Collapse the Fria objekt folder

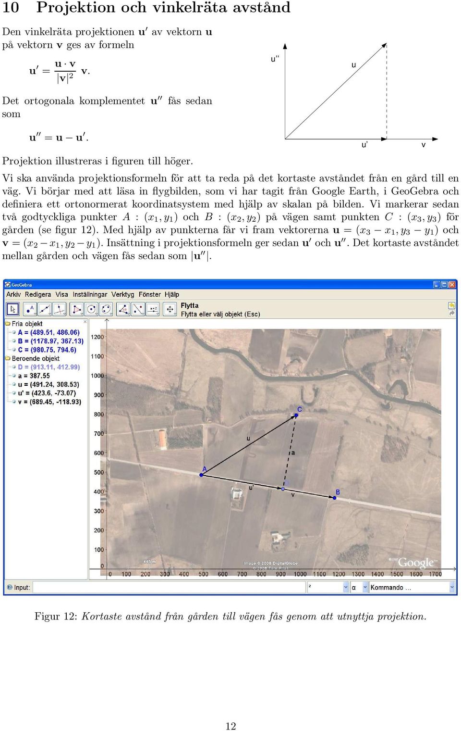[8, 324]
